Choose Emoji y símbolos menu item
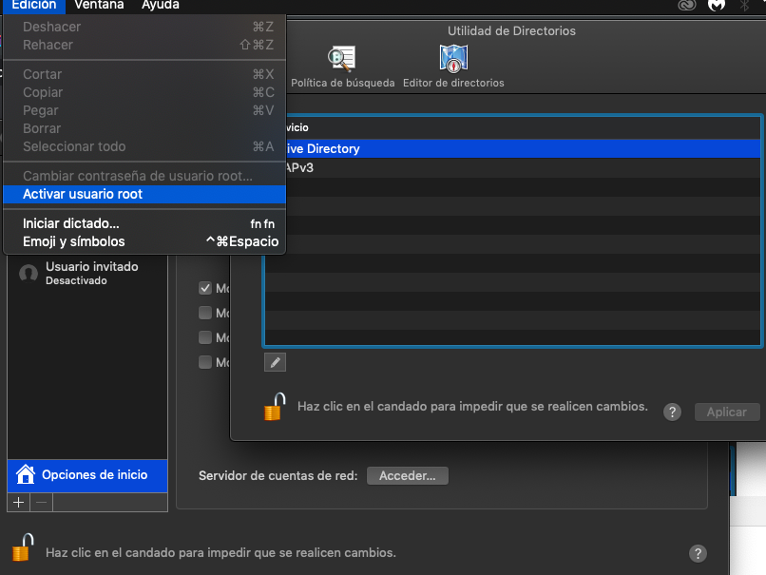766x575 pixels. (x=144, y=241)
